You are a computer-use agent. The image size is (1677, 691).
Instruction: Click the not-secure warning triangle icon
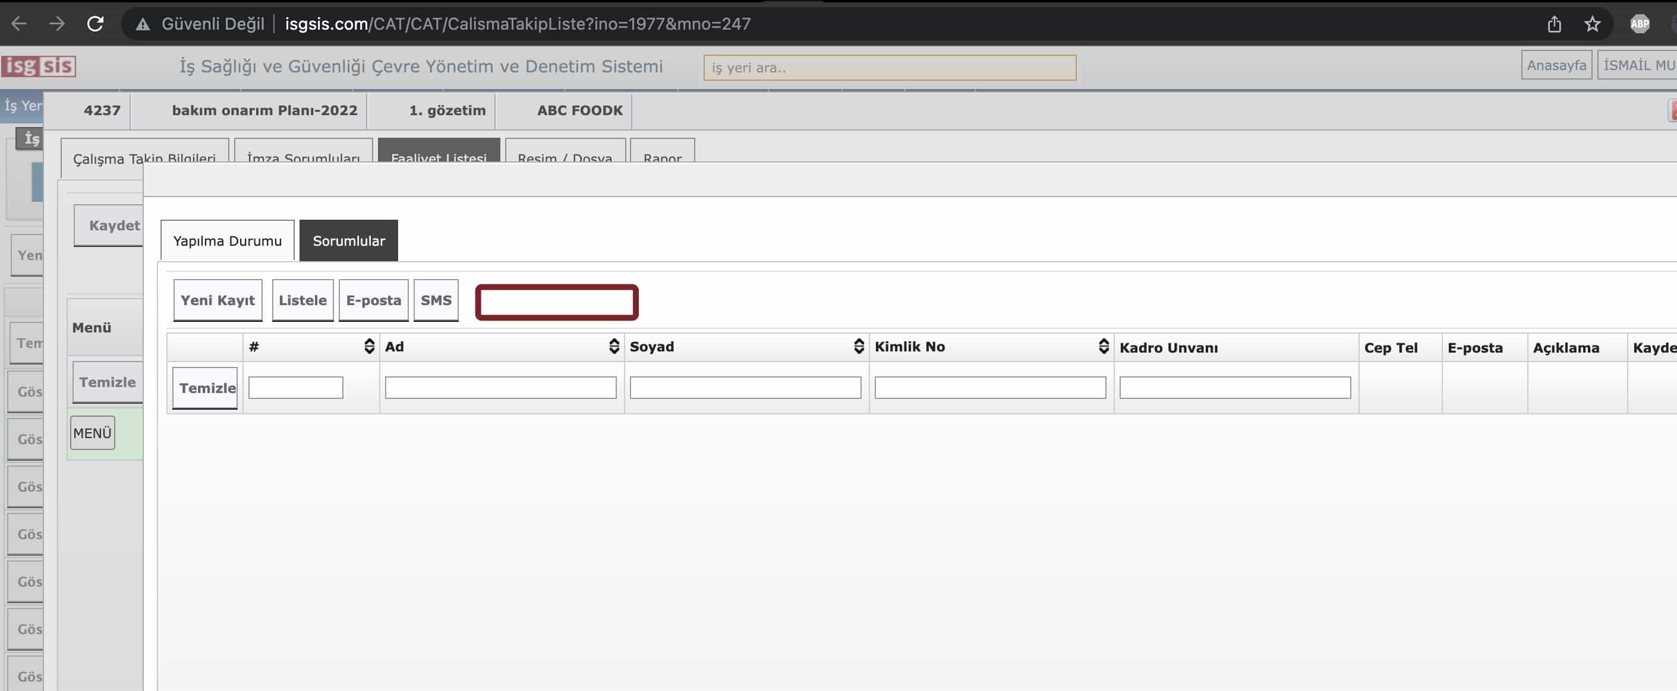(143, 25)
